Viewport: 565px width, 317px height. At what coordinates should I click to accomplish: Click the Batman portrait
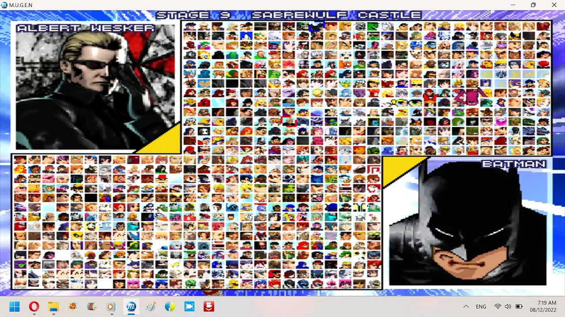468,222
